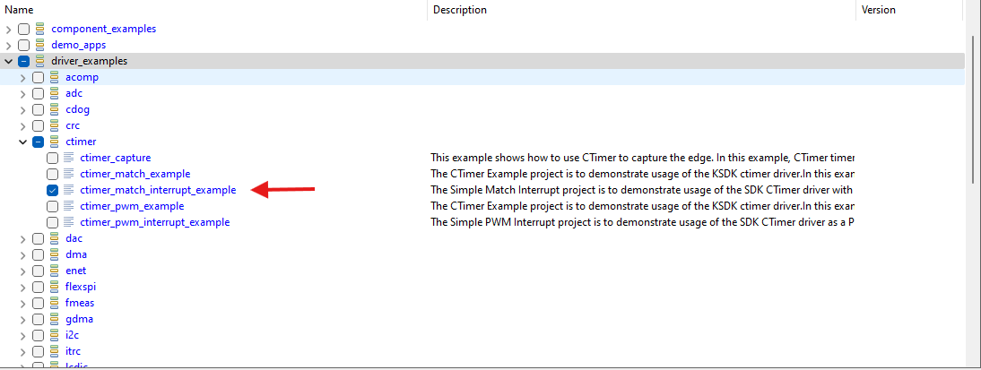Screen dimensions: 981x370
Task: Click the flexspi stack icon
Action: tap(54, 287)
